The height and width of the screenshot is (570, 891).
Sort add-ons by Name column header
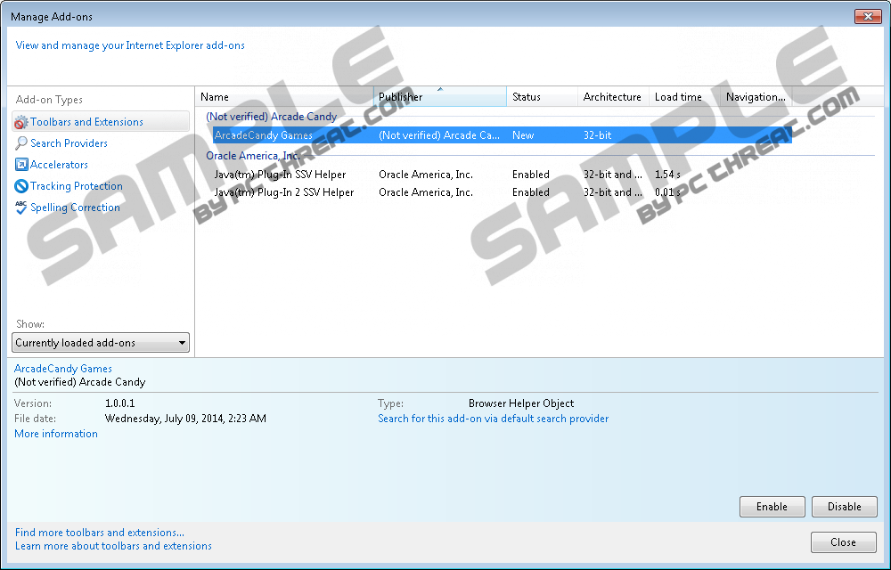(x=283, y=97)
